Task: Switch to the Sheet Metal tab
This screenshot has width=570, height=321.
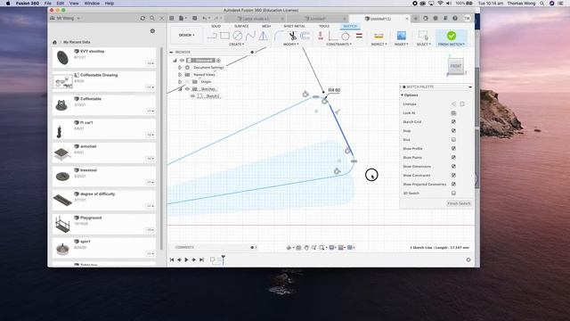Action: (295, 26)
